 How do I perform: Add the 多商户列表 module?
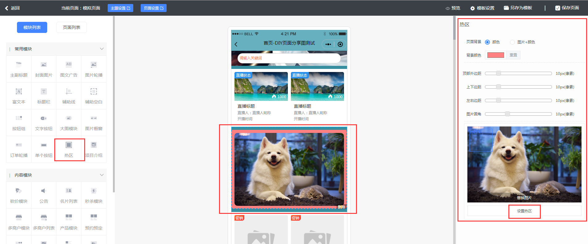44,222
